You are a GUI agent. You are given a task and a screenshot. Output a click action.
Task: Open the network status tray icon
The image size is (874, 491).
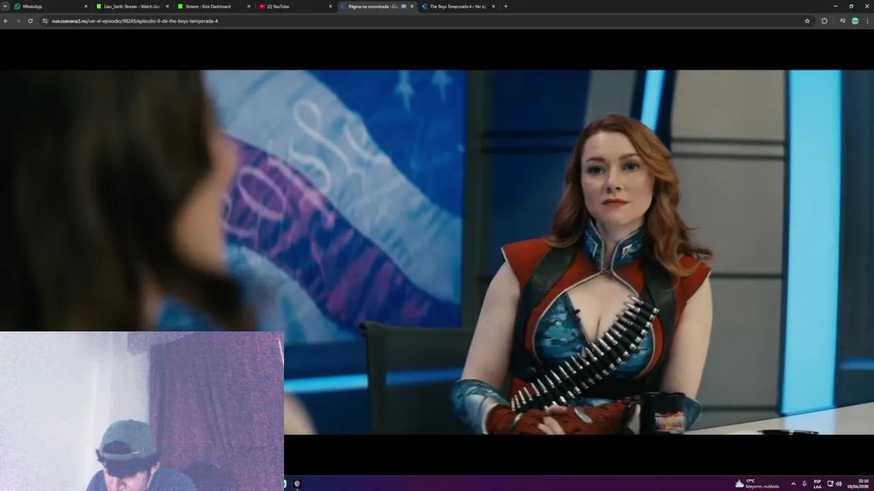pos(830,483)
